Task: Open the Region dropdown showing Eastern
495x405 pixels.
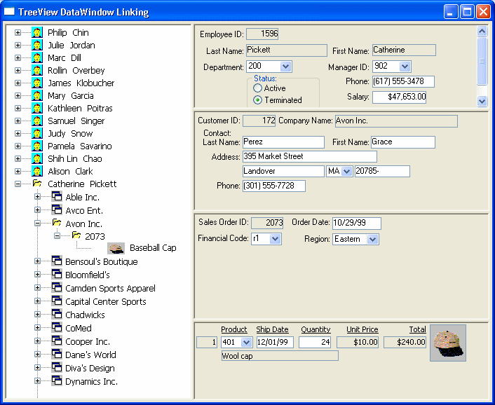Action: pos(372,240)
